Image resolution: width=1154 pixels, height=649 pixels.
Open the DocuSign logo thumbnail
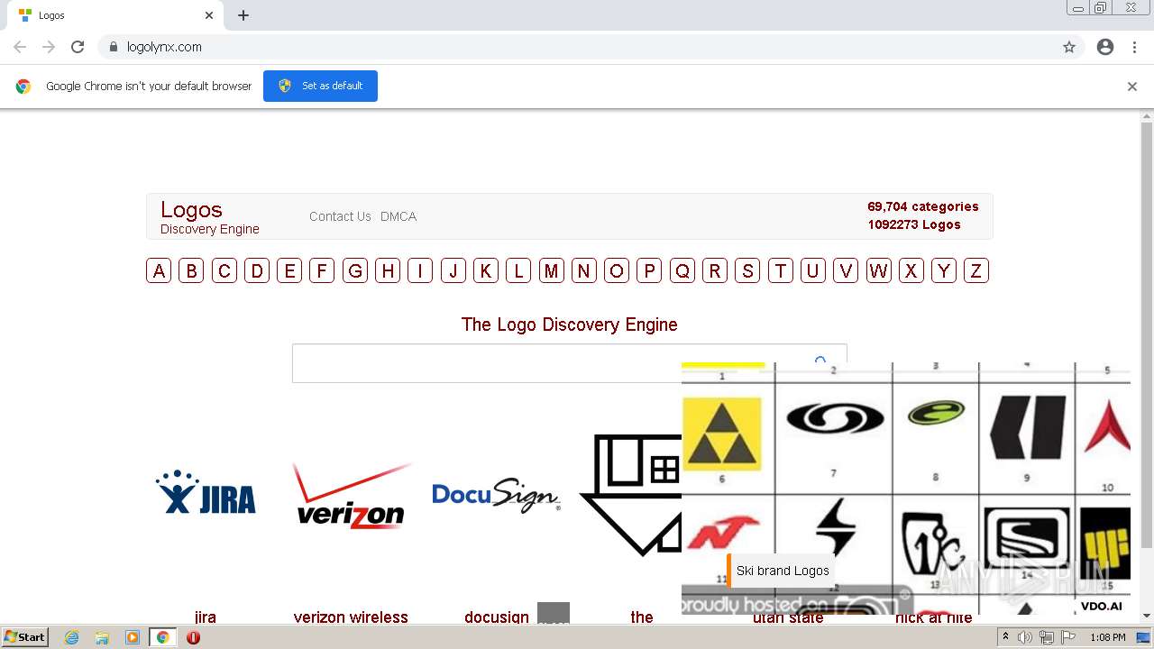[496, 495]
